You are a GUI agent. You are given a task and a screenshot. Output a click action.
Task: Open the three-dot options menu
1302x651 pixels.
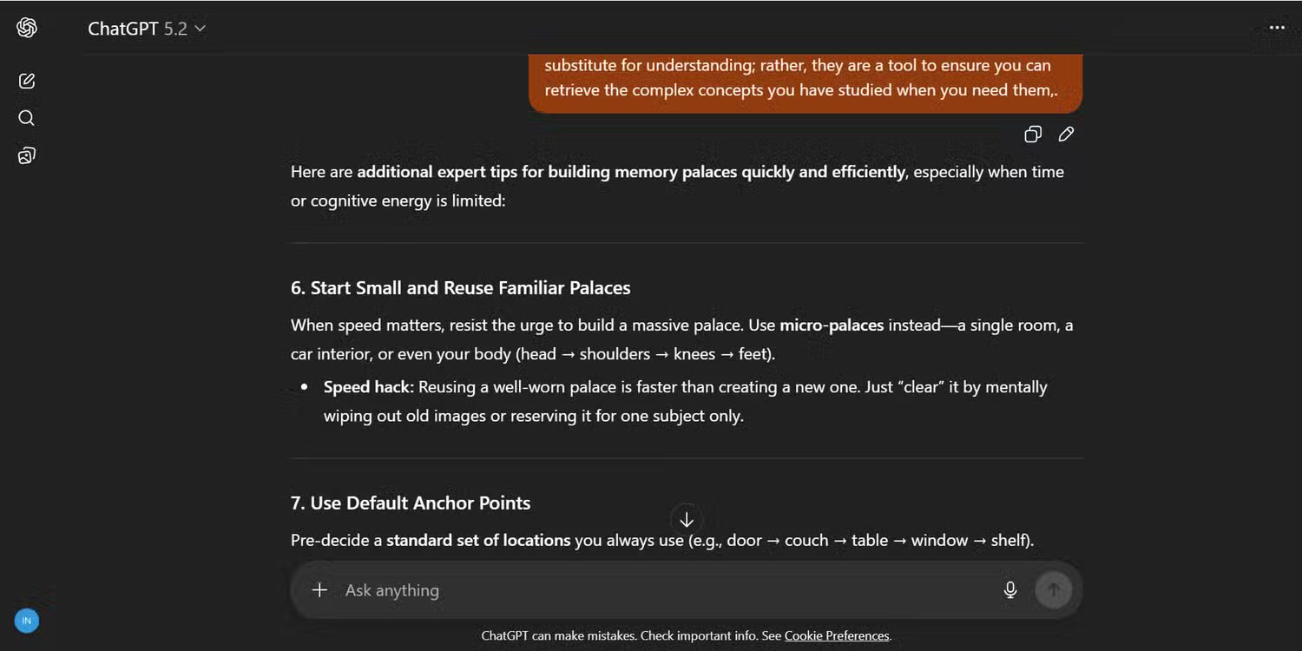[x=1277, y=28]
